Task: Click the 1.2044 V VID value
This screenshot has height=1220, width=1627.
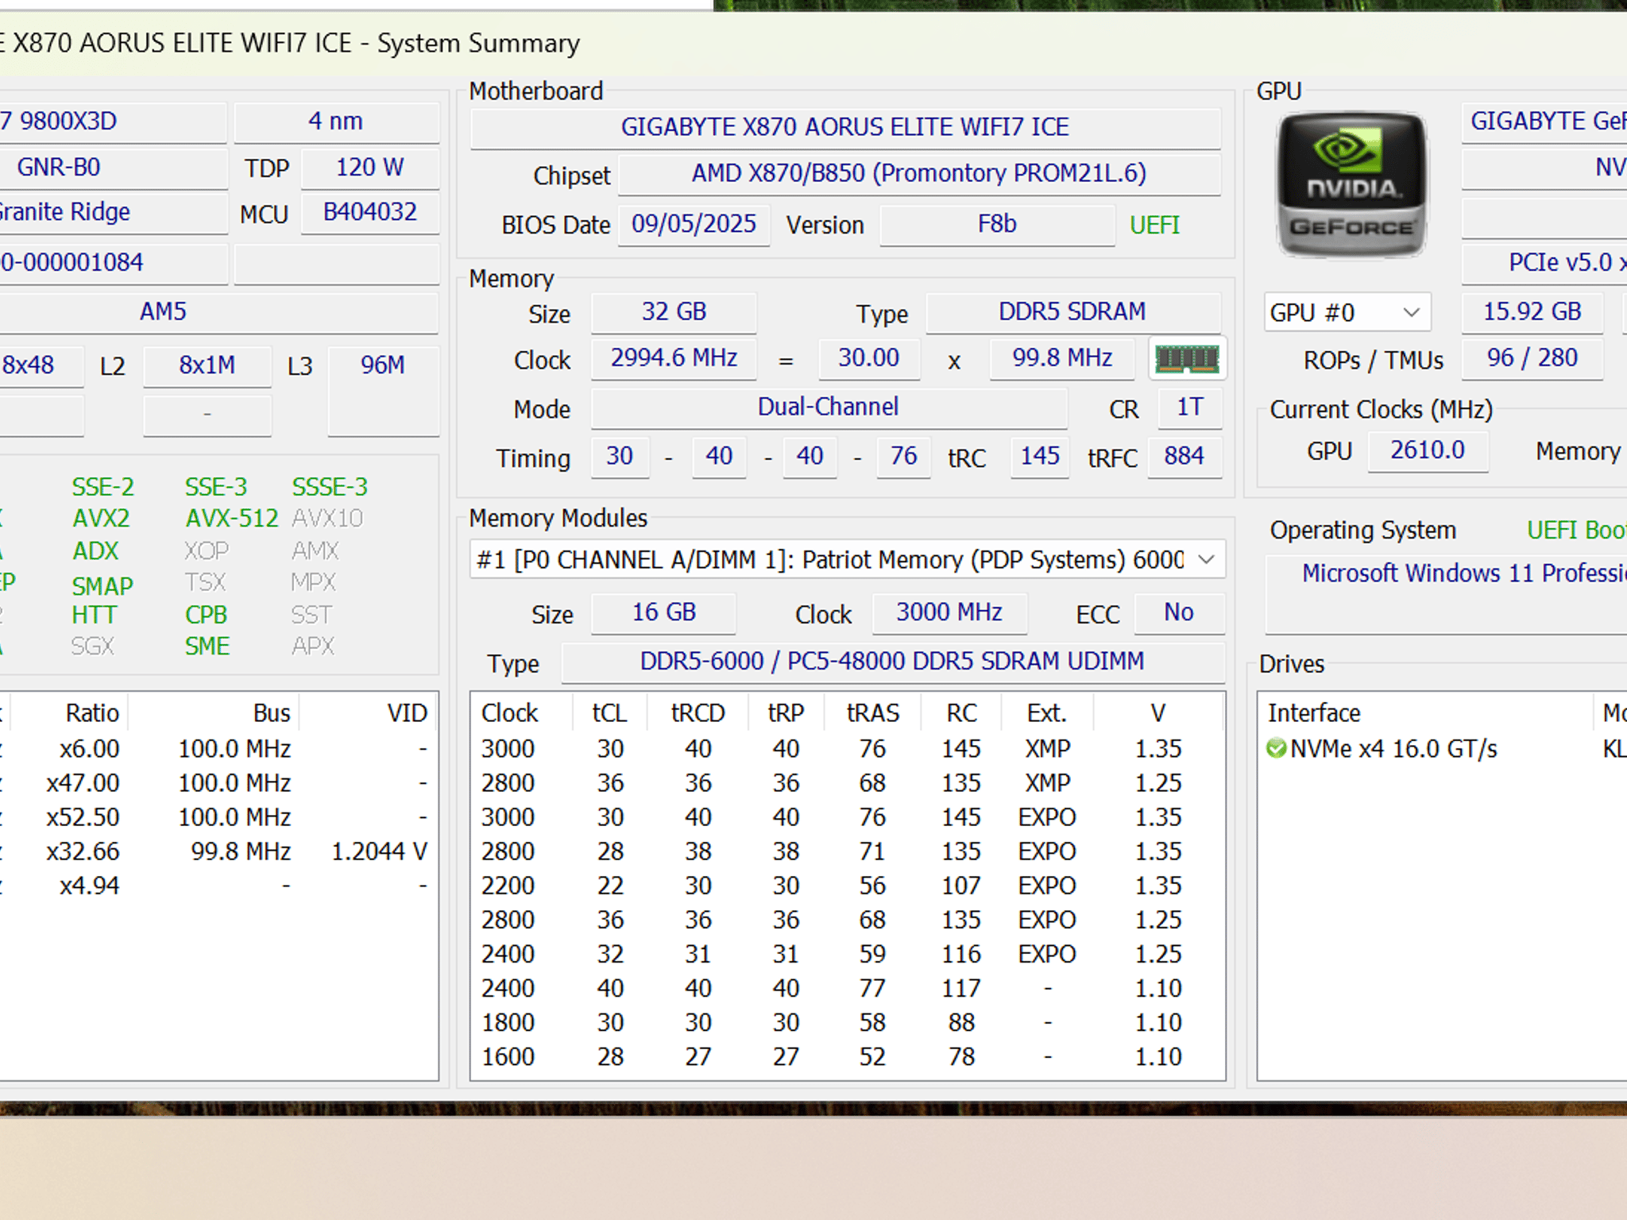Action: [379, 851]
